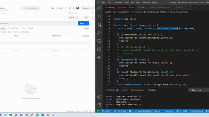
Task: Open File menu in VS Code
Action: [104, 2]
